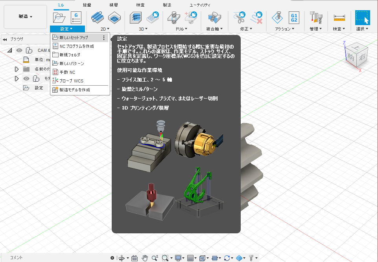
Task: Open the 修正 dropdown menu
Action: [x=246, y=29]
